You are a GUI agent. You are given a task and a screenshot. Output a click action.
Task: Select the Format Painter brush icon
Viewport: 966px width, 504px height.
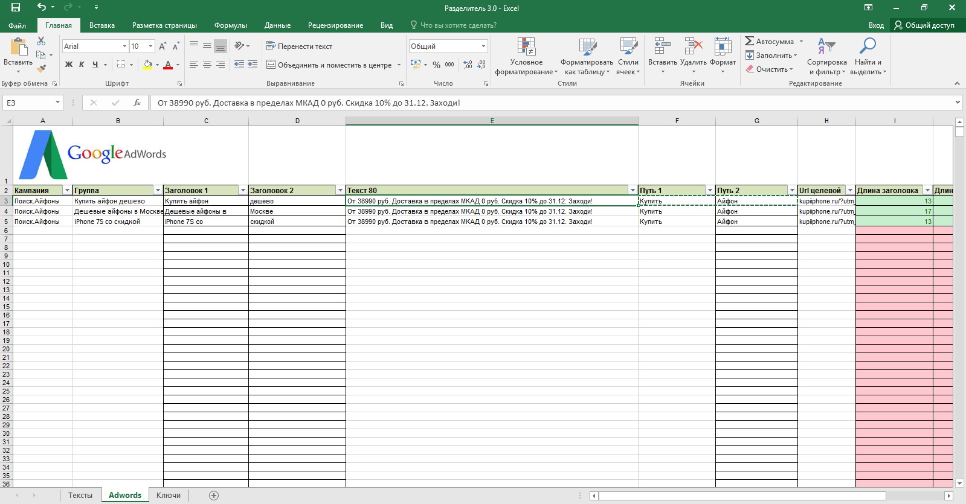click(41, 68)
